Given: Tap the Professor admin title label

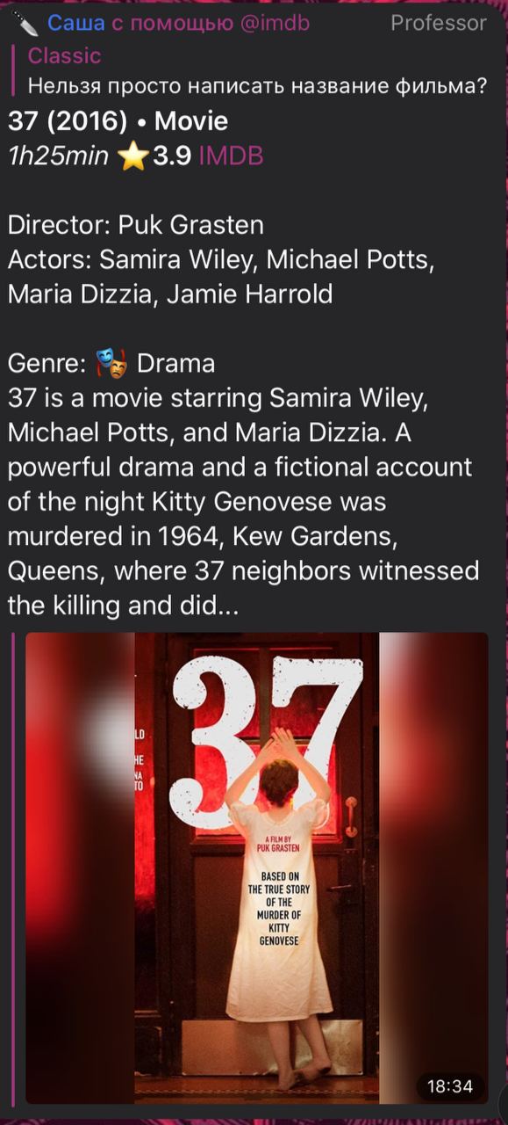Looking at the screenshot, I should click(x=438, y=24).
